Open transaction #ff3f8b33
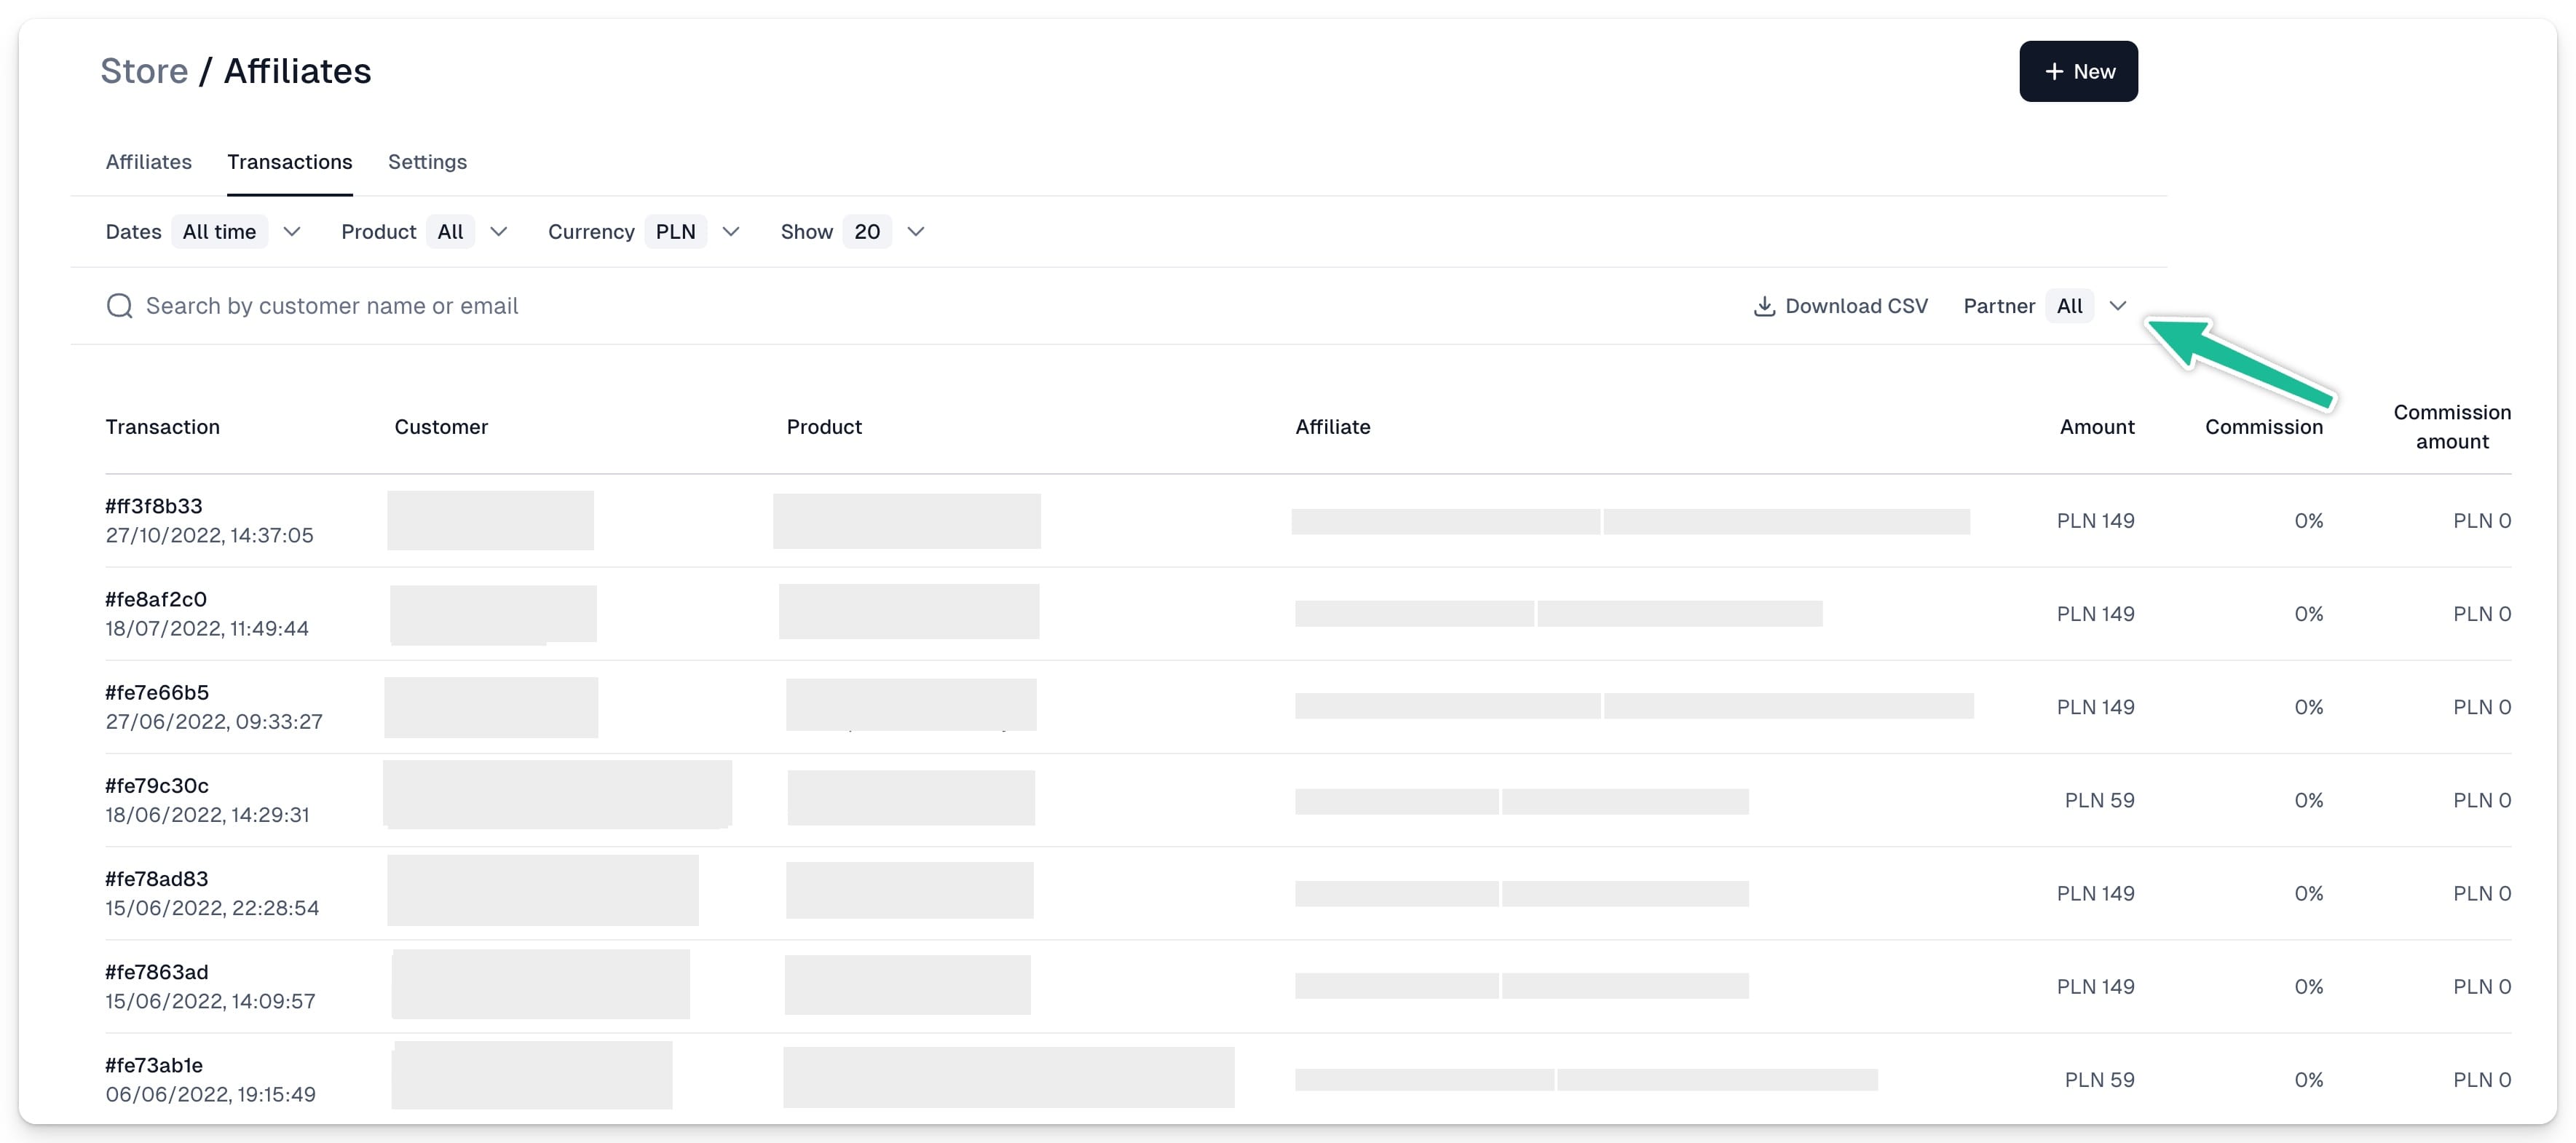This screenshot has height=1143, width=2576. pos(154,506)
